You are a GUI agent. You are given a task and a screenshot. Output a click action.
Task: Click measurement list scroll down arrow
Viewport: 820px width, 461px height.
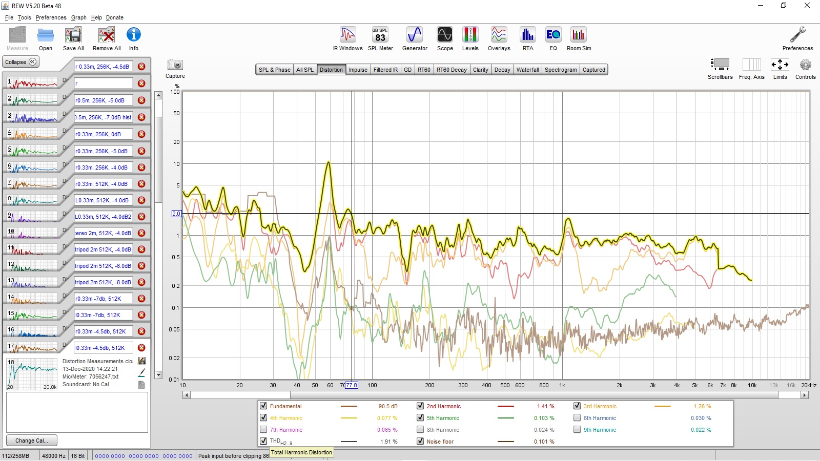158,375
